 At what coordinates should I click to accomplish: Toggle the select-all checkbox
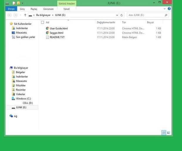pos(43,22)
